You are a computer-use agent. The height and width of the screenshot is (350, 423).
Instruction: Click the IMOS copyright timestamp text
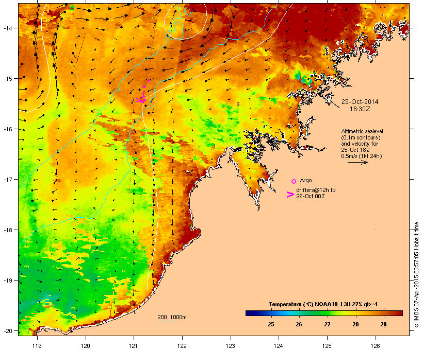pyautogui.click(x=416, y=275)
